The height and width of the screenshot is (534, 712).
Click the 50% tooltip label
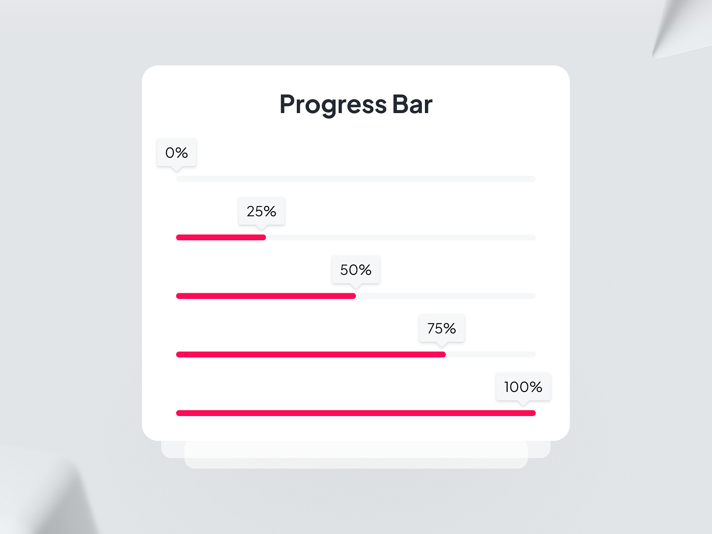[x=355, y=270]
